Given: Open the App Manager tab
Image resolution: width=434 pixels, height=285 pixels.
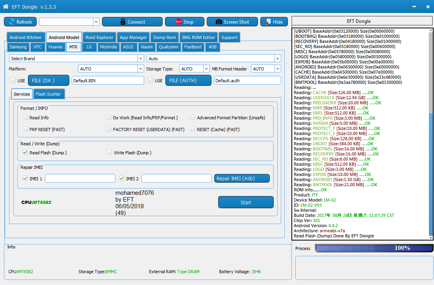Looking at the screenshot, I should coord(133,37).
